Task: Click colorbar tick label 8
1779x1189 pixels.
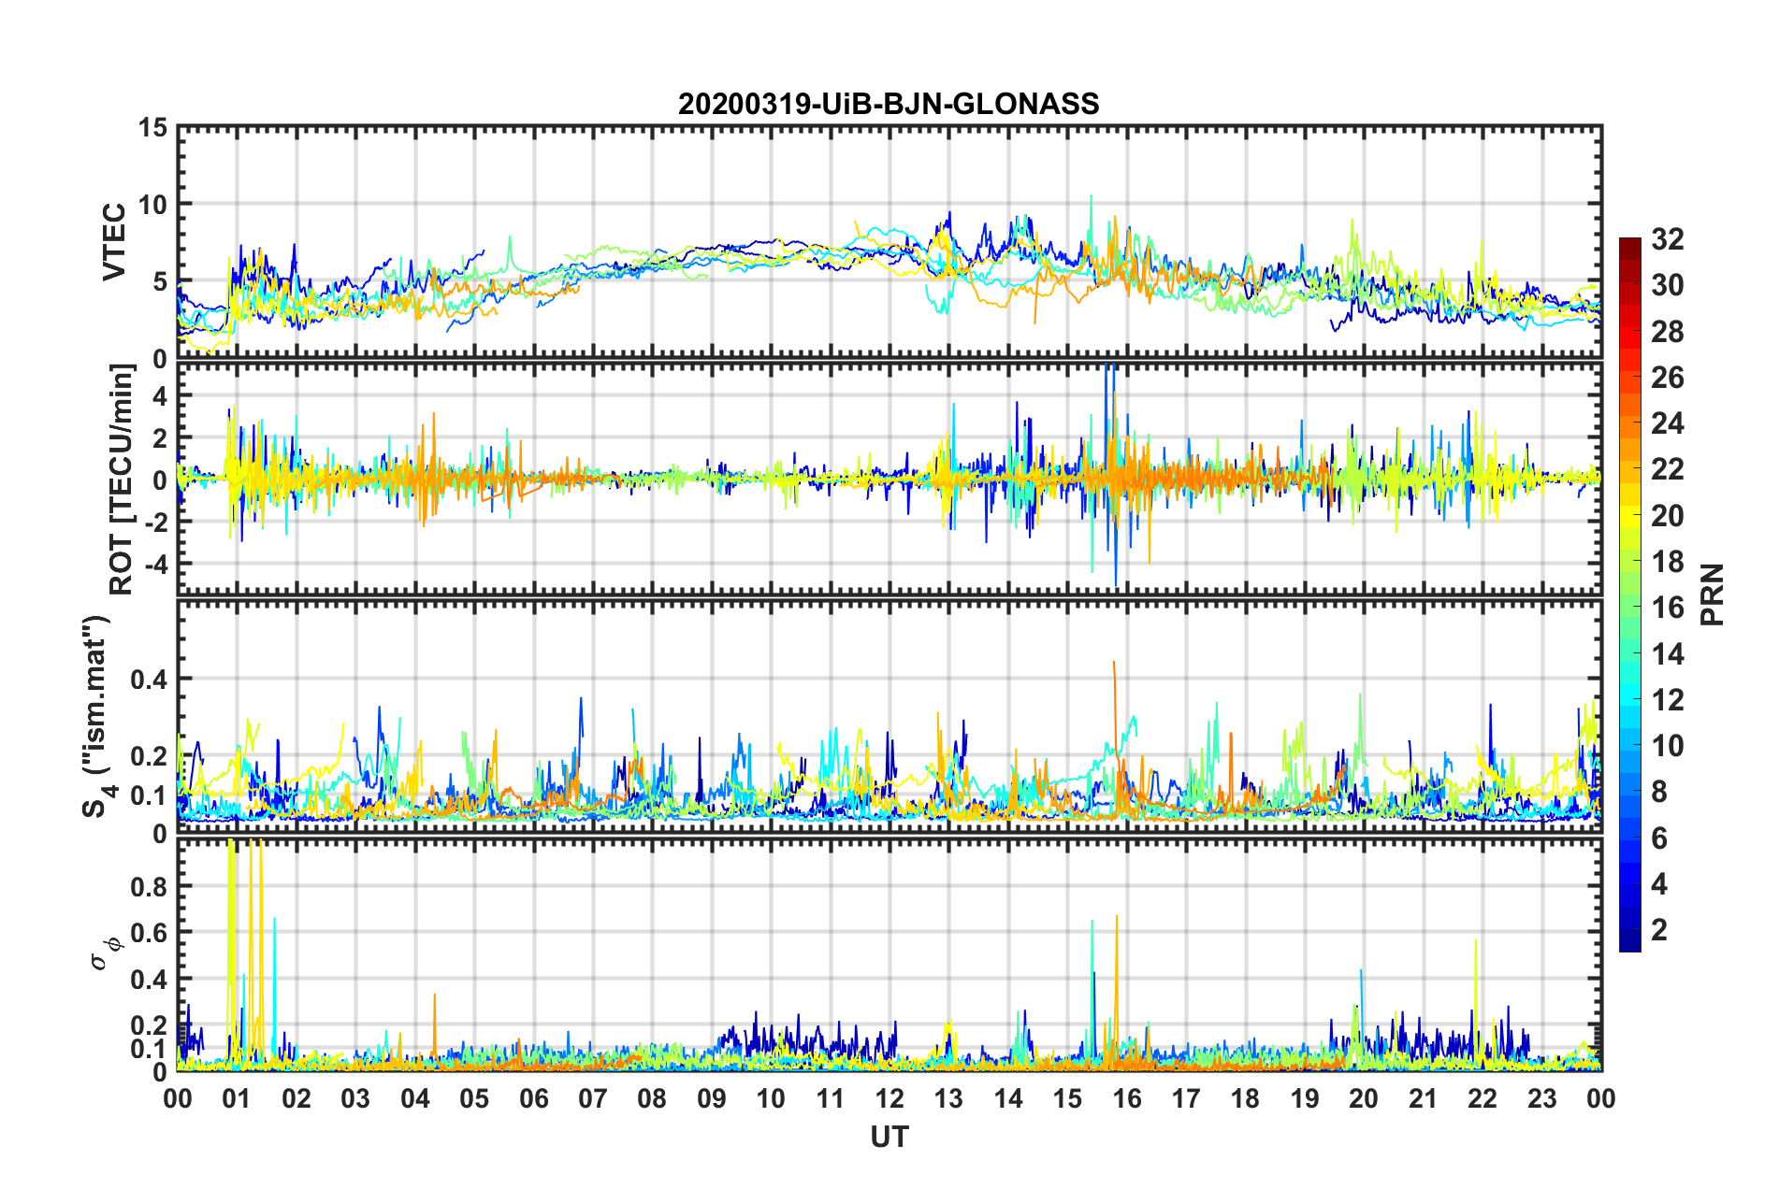Action: click(1659, 792)
